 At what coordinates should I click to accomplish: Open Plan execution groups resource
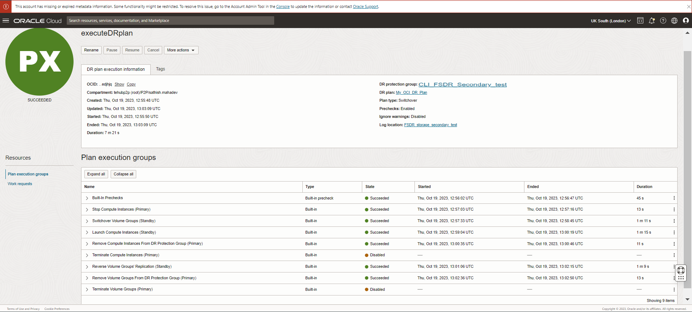pos(28,174)
